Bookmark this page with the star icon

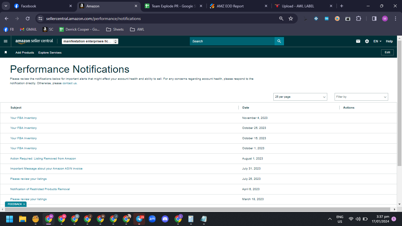(291, 19)
